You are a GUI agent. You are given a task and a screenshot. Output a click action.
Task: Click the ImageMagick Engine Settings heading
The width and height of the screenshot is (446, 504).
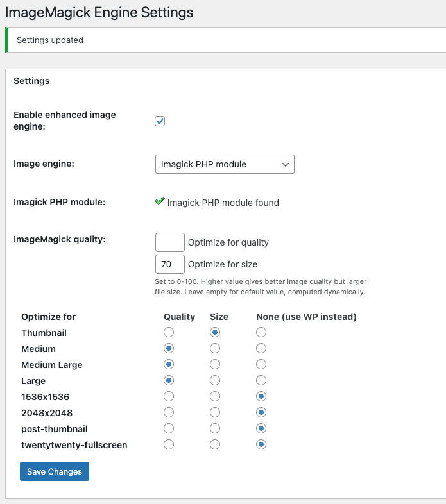tap(99, 13)
